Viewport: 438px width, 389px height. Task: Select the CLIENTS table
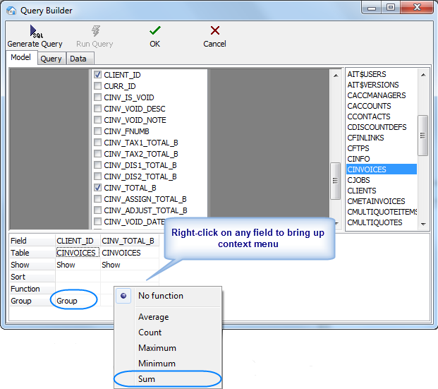pyautogui.click(x=382, y=191)
